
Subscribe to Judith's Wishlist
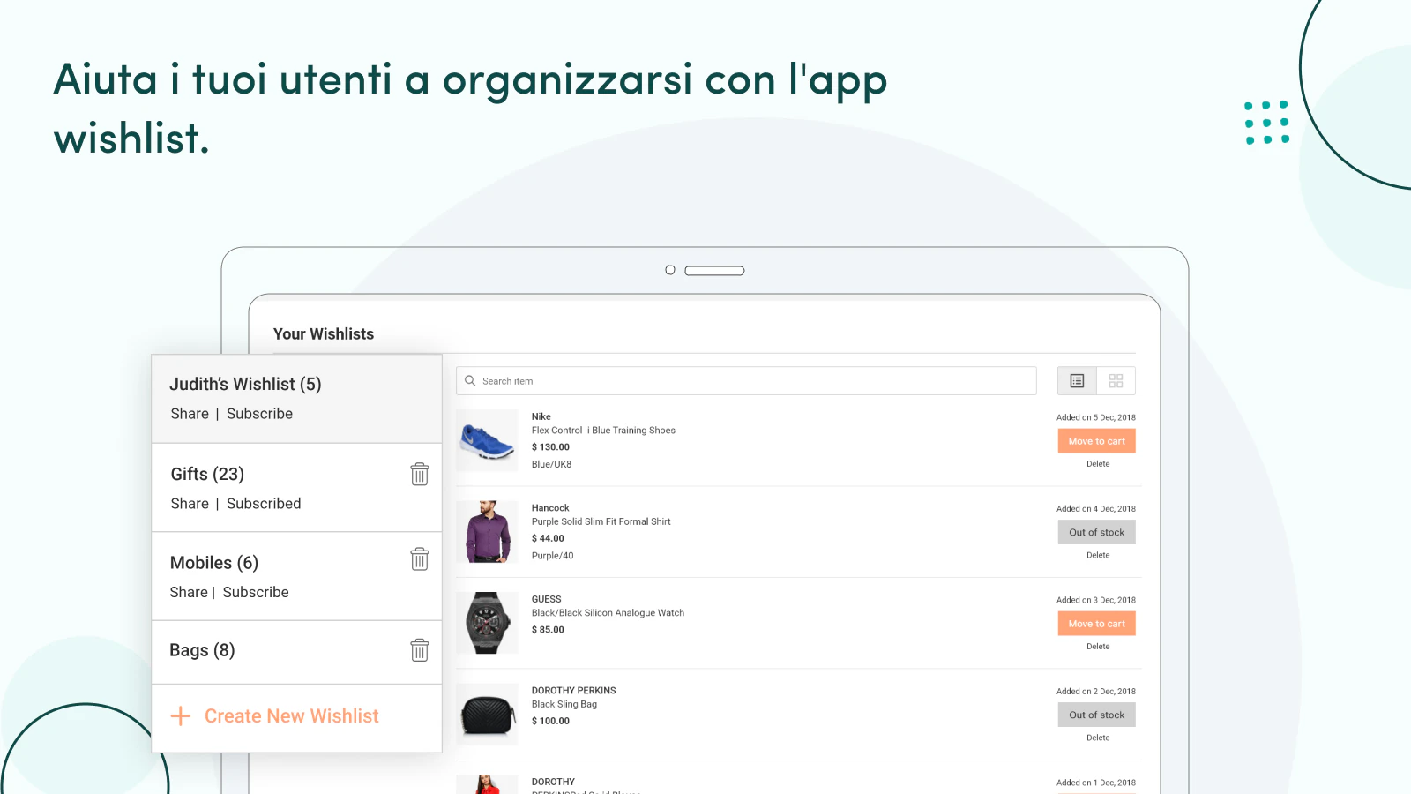point(259,414)
